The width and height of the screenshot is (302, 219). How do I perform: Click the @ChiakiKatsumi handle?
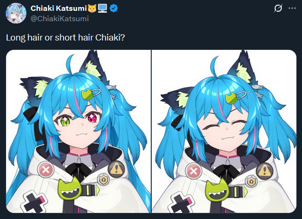pyautogui.click(x=59, y=19)
